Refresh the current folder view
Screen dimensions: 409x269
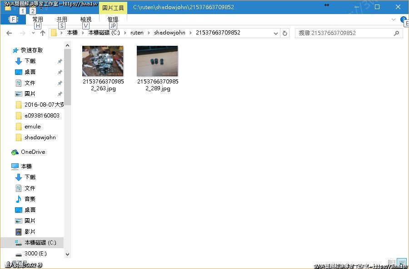point(285,33)
